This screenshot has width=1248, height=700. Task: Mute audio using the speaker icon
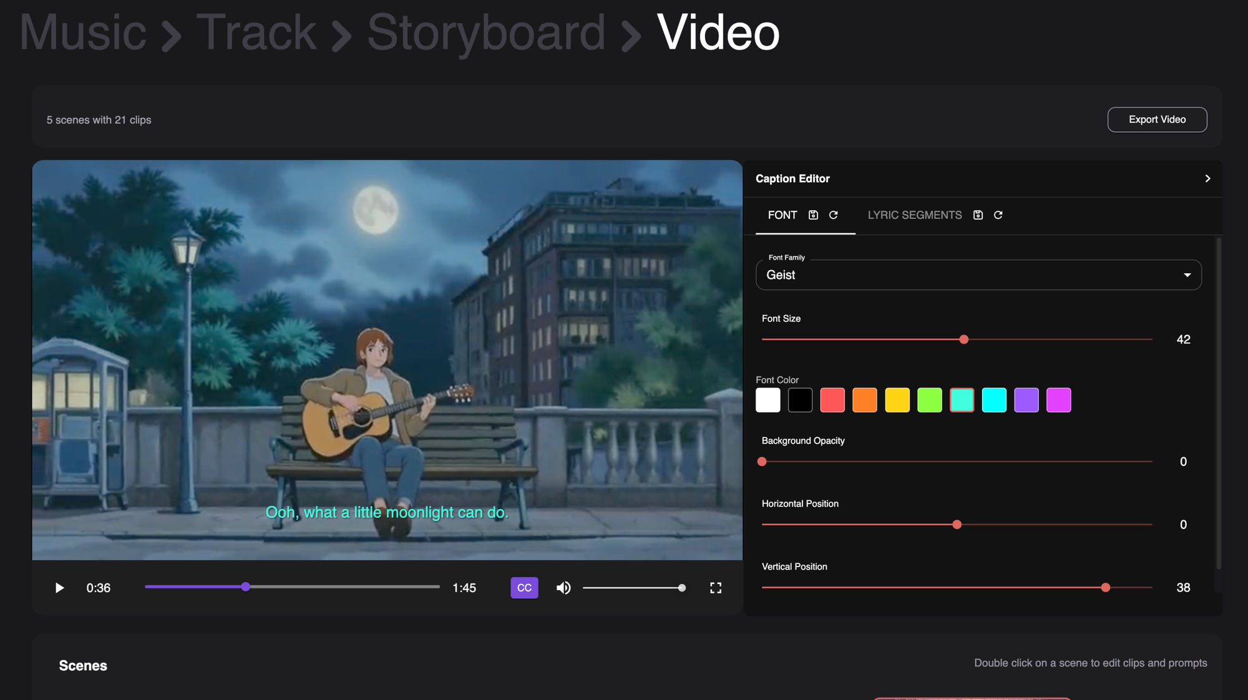[x=563, y=588]
